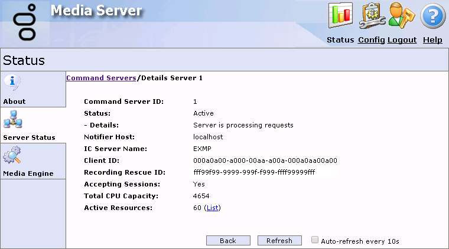Select the Server Status sidebar label
449x249 pixels.
click(x=29, y=137)
